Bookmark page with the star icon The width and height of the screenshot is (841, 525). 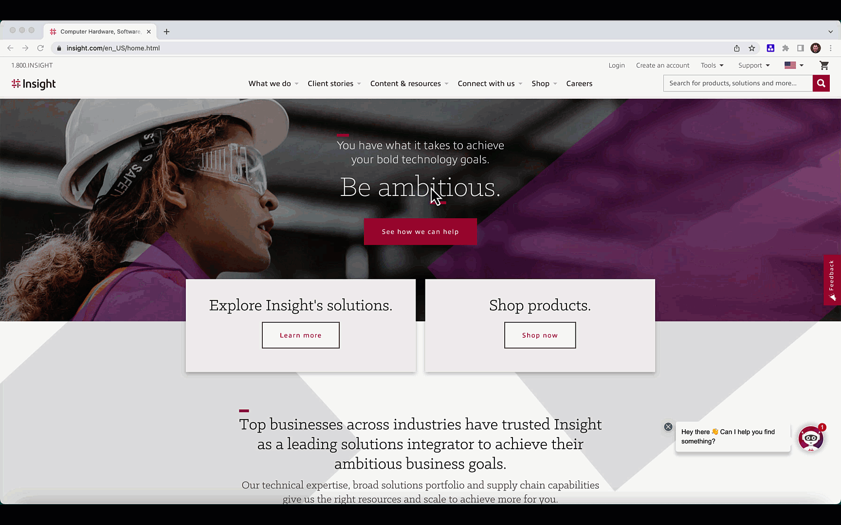coord(752,48)
